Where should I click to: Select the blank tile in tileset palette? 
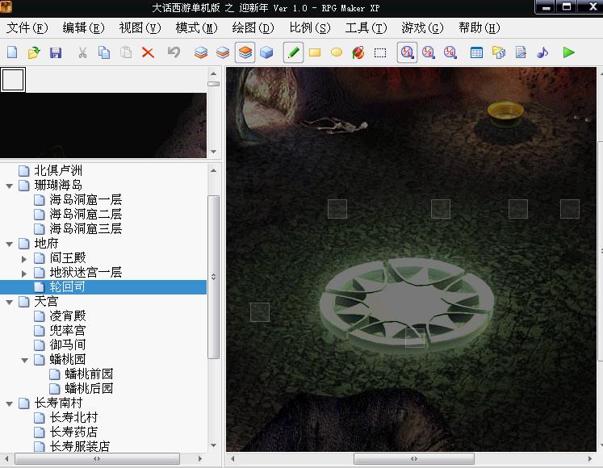(13, 80)
